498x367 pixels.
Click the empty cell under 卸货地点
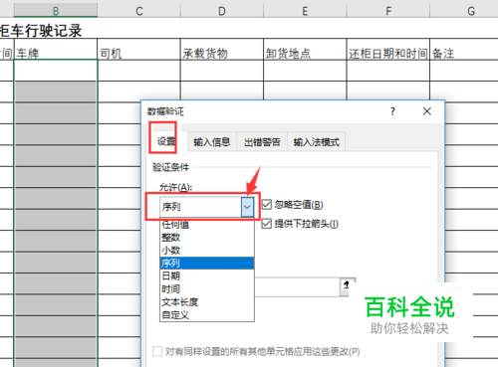tap(305, 71)
